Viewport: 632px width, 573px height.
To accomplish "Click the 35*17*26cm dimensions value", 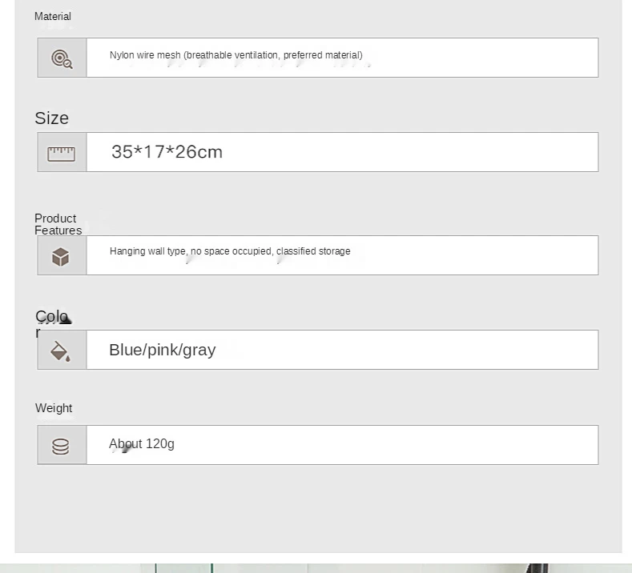I will (x=167, y=152).
